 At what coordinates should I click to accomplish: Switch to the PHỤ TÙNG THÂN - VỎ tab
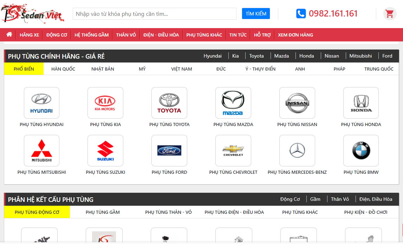coord(169,212)
